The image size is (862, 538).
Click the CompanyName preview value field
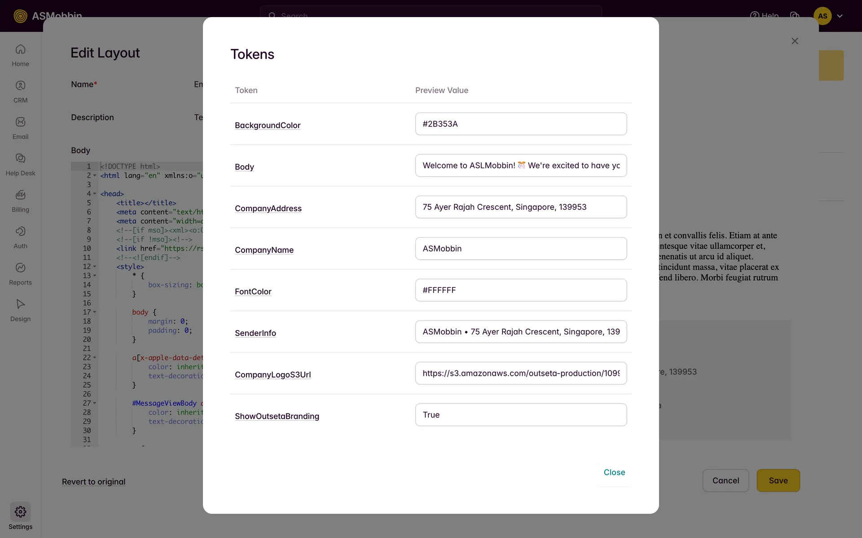click(x=521, y=248)
